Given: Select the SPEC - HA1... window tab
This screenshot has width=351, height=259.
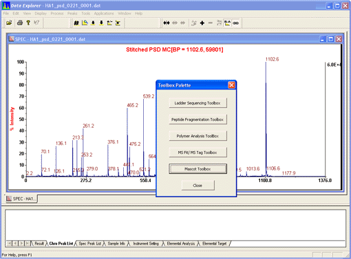Looking at the screenshot, I should tap(21, 199).
